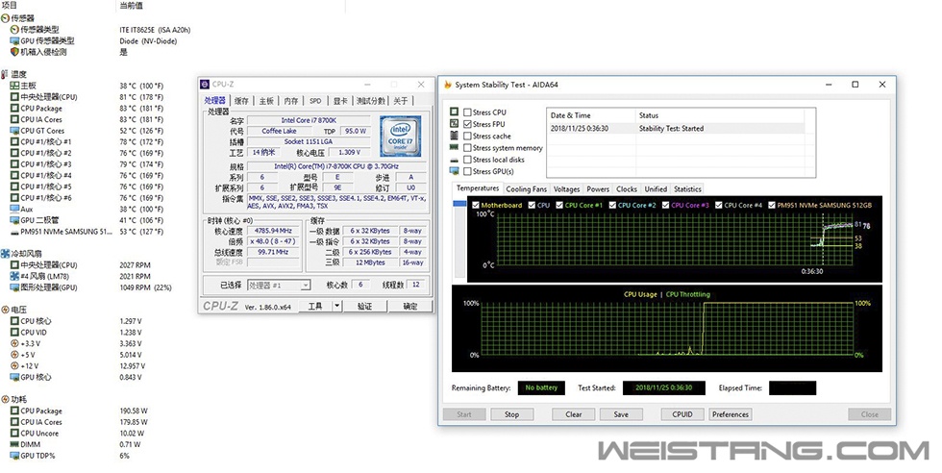Image resolution: width=942 pixels, height=473 pixels.
Task: Open the 测试分数 tab in CPU-Z
Action: tap(370, 101)
